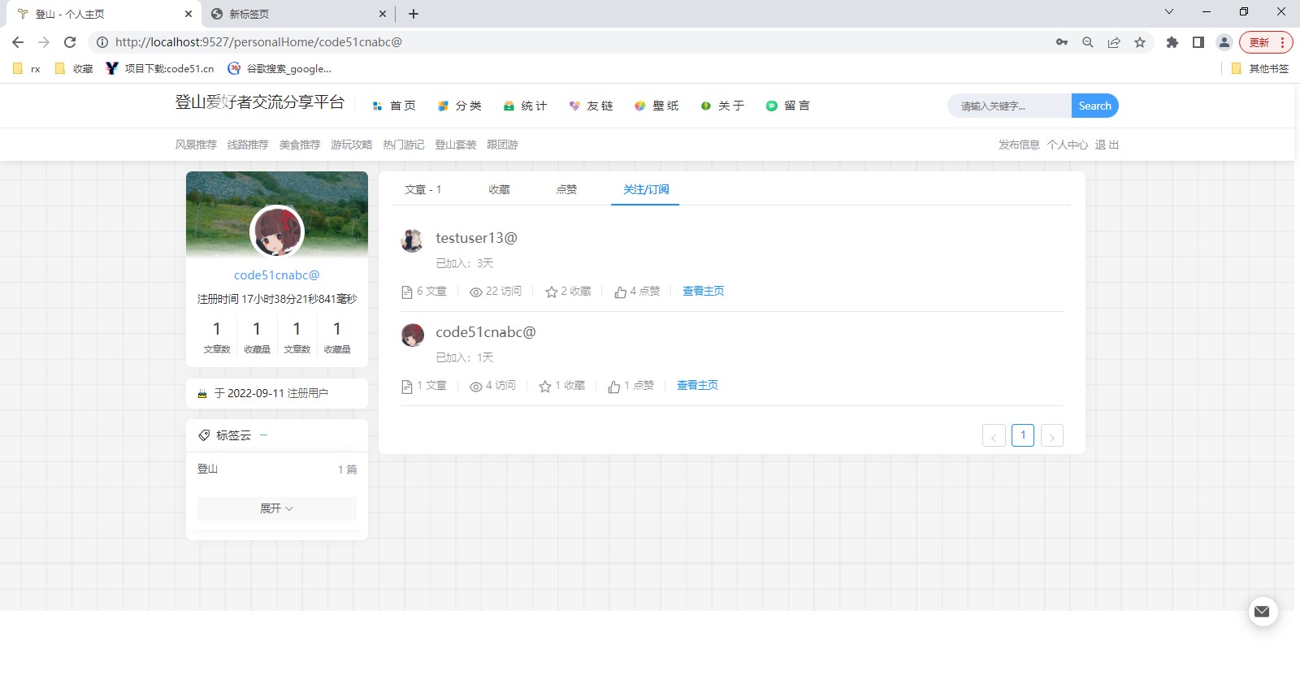
Task: Click the large profile avatar image
Action: tap(277, 231)
